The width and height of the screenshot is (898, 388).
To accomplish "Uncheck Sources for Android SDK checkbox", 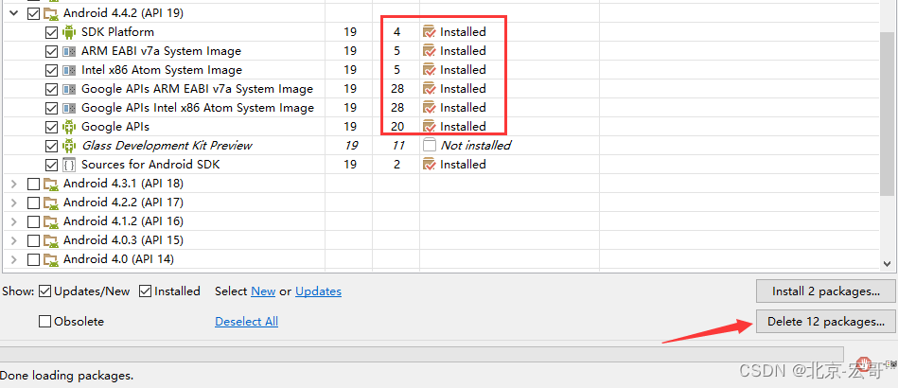I will click(51, 165).
